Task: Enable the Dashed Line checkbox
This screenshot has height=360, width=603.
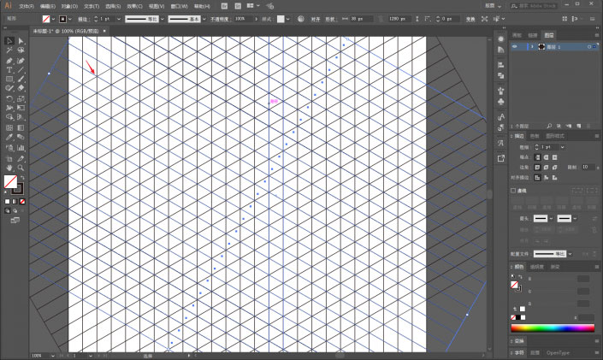Action: (x=513, y=191)
